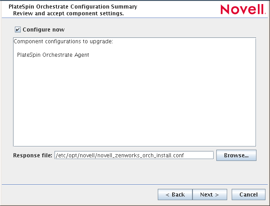Toggle the Configure now checkbox
The height and width of the screenshot is (206, 270).
[18, 29]
